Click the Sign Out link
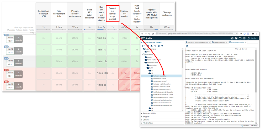This screenshot has width=261, height=129. [x=253, y=38]
